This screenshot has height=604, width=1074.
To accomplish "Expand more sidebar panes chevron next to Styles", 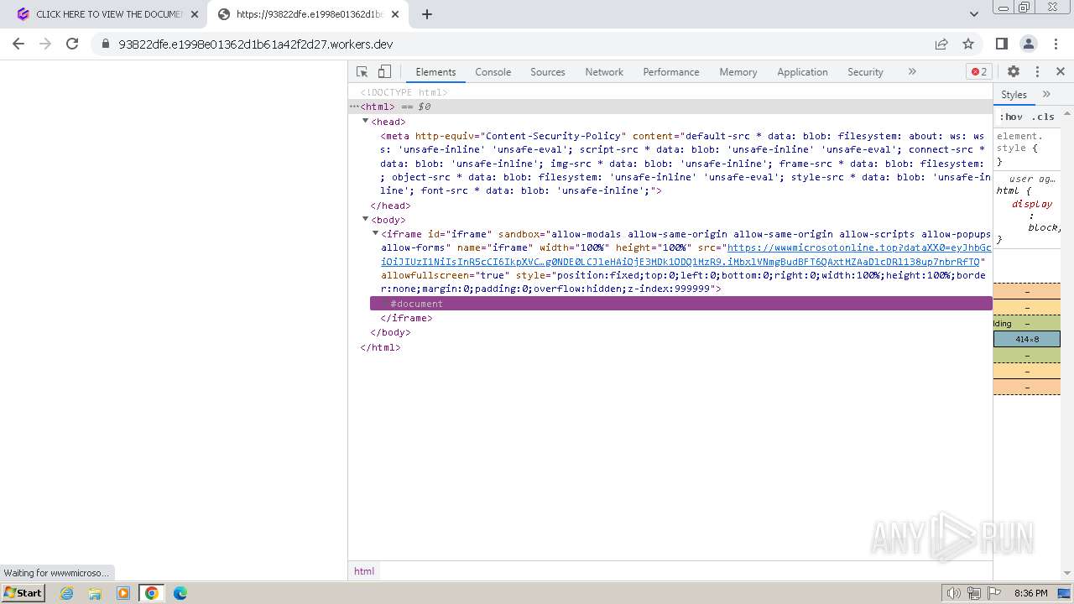I will click(1046, 95).
